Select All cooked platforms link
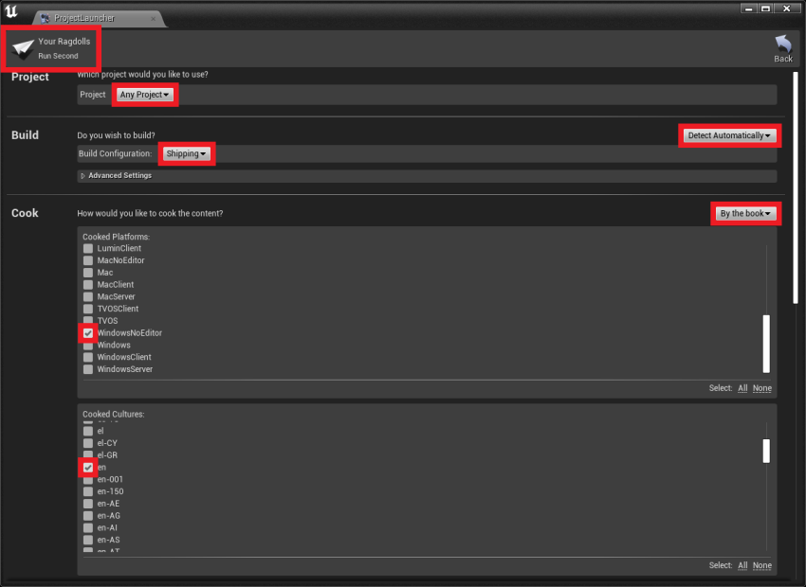 point(742,388)
